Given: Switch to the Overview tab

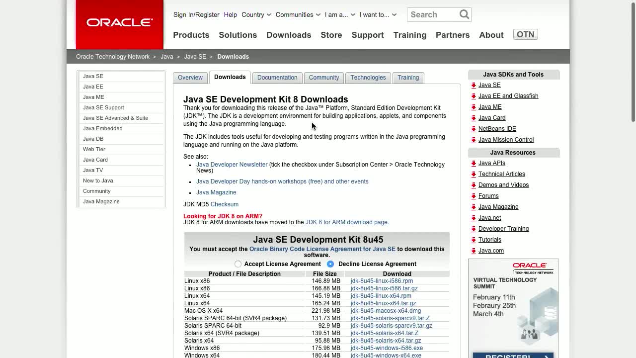Looking at the screenshot, I should pyautogui.click(x=190, y=78).
